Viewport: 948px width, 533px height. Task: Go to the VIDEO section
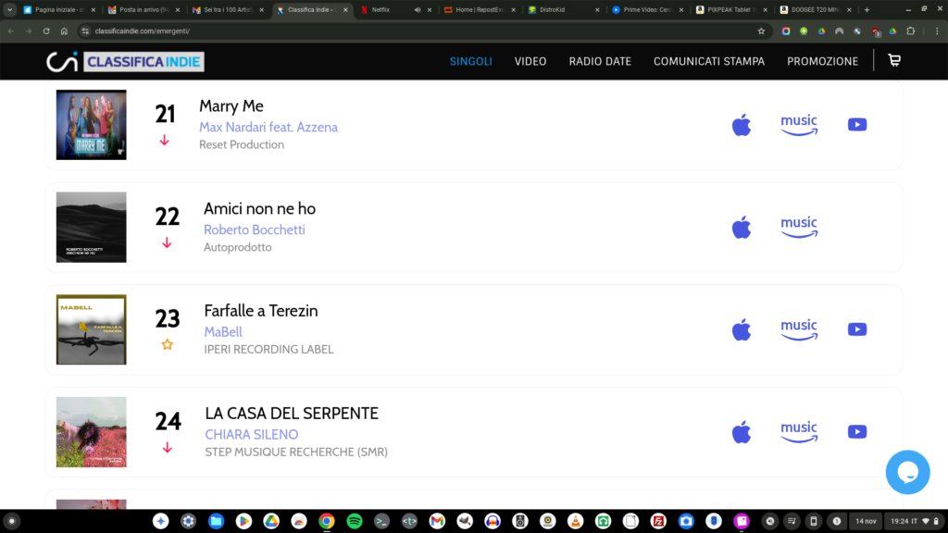pos(530,61)
